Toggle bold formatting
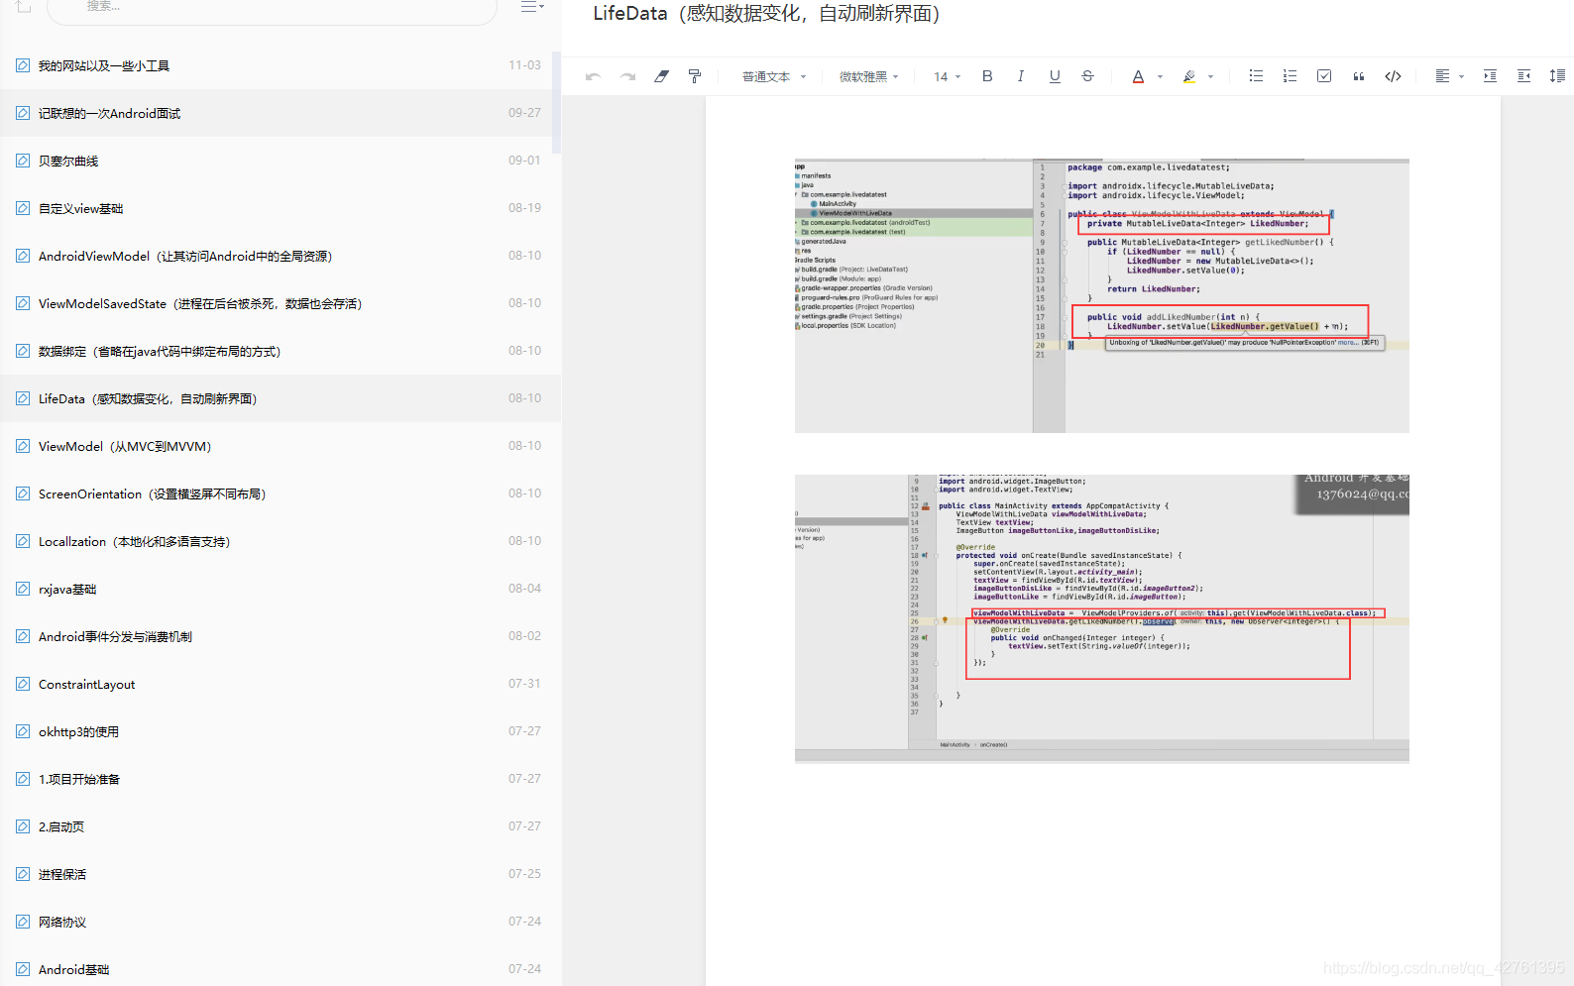1574x986 pixels. (987, 76)
